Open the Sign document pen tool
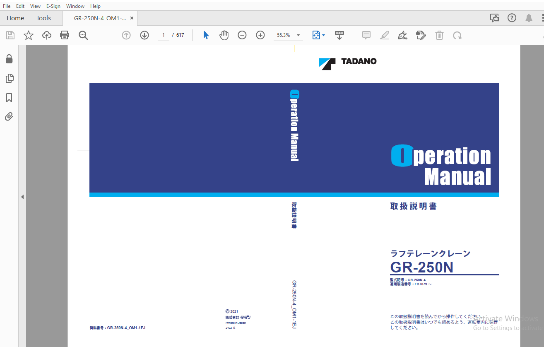Viewport: 544px width, 347px height. 402,35
